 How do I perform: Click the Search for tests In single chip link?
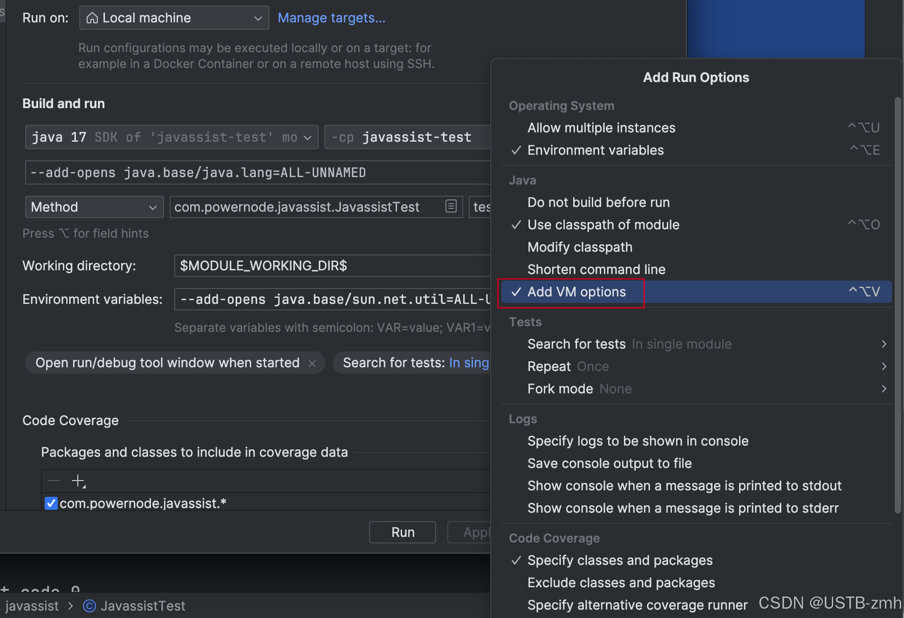point(469,363)
